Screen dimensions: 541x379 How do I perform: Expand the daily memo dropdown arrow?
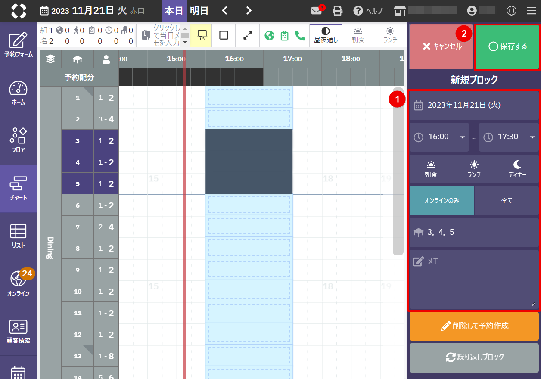pyautogui.click(x=185, y=42)
